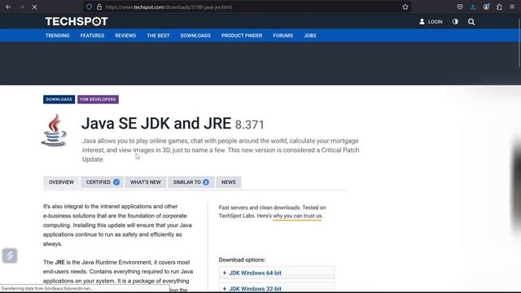The image size is (521, 293).
Task: Click the Java coffee cup logo
Action: click(x=55, y=130)
